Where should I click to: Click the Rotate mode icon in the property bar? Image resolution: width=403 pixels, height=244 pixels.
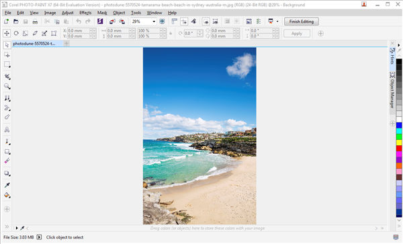[16, 34]
